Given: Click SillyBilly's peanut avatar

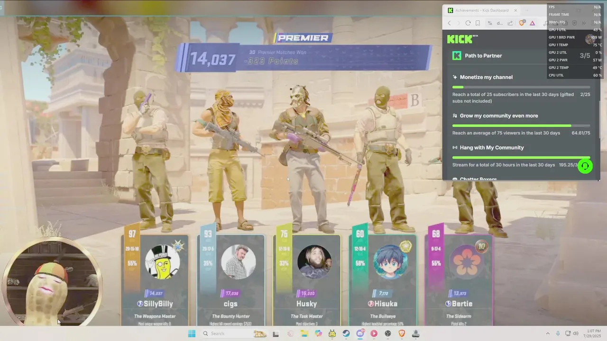Looking at the screenshot, I should coord(162,262).
